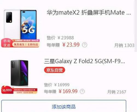Viewport: 137px width, 112px height.
Task: Click the help icon beside ¥169.99 earnings
Action: click(82, 91)
